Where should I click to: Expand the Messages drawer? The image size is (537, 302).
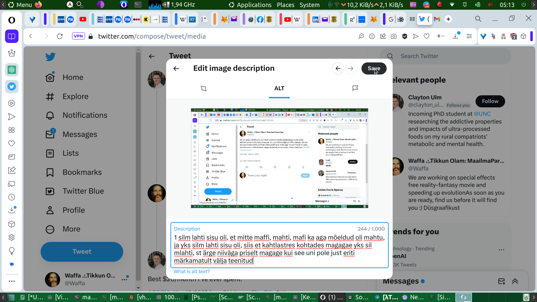[x=515, y=281]
